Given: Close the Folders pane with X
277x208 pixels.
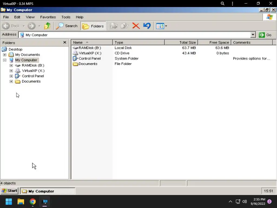Looking at the screenshot, I should (65, 43).
